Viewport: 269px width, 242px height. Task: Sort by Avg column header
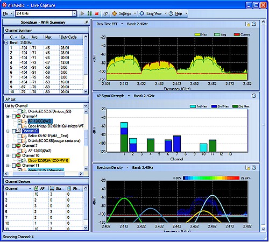37,37
